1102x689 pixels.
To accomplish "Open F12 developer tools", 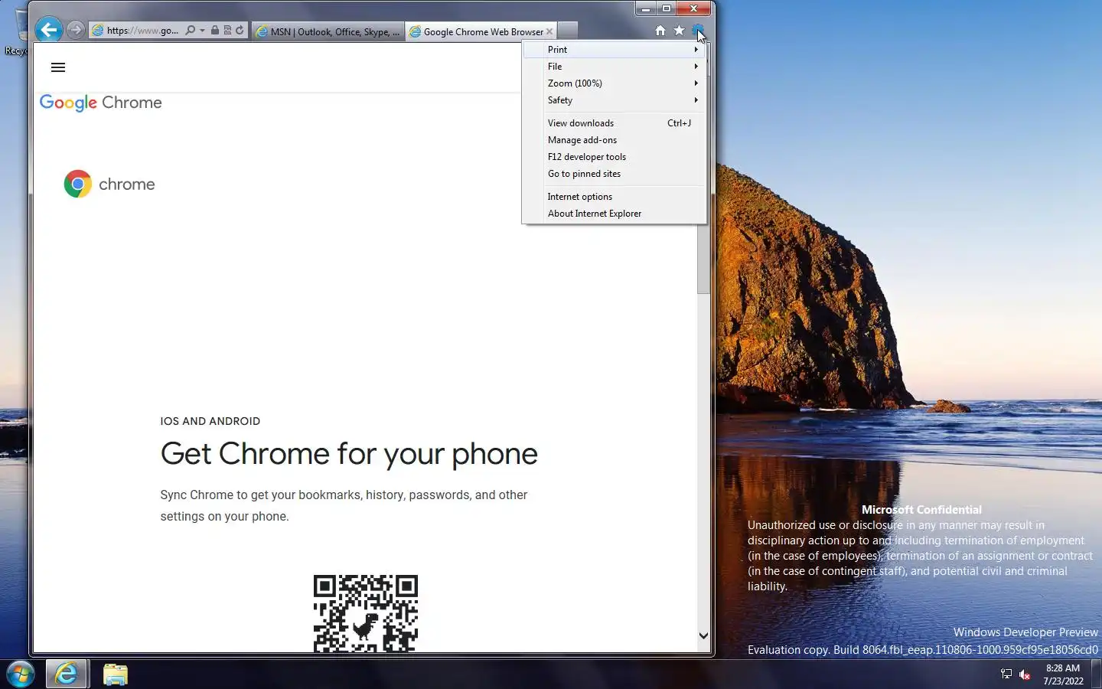I will click(x=615, y=157).
